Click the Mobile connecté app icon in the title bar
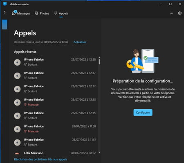The width and height of the screenshot is (184, 163). click(x=5, y=4)
